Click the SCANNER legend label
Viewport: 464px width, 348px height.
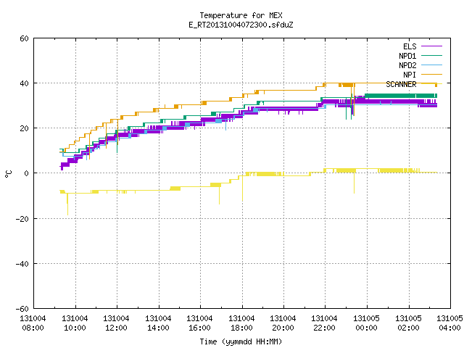[x=401, y=84]
